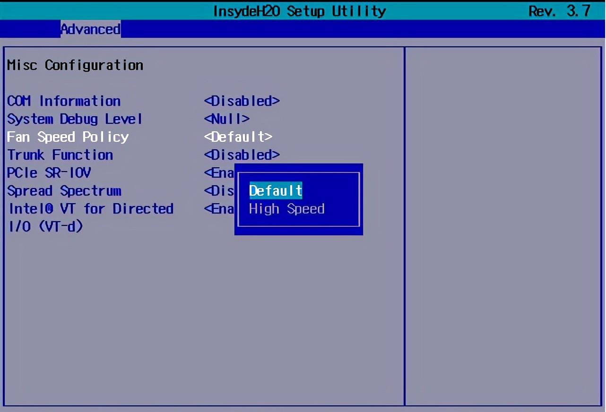Click the Rev. 3.7 version text
This screenshot has height=412, width=606.
click(x=560, y=11)
